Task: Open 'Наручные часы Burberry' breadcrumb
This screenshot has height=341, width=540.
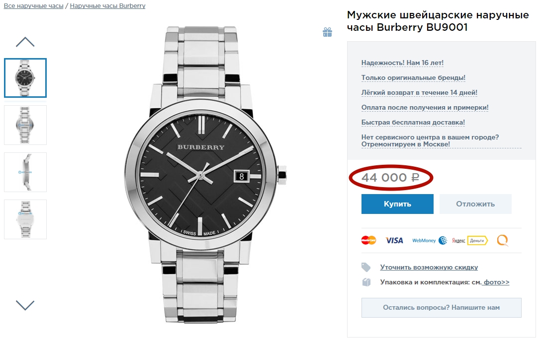Action: pyautogui.click(x=107, y=6)
